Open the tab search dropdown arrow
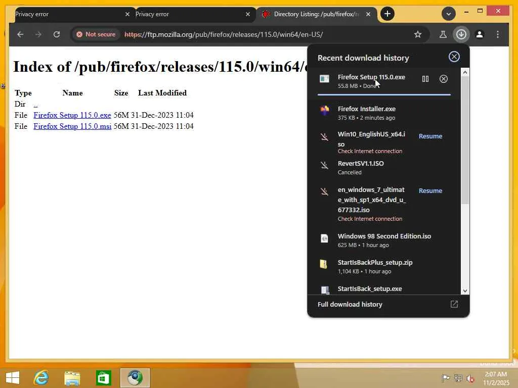The image size is (518, 388). [449, 14]
